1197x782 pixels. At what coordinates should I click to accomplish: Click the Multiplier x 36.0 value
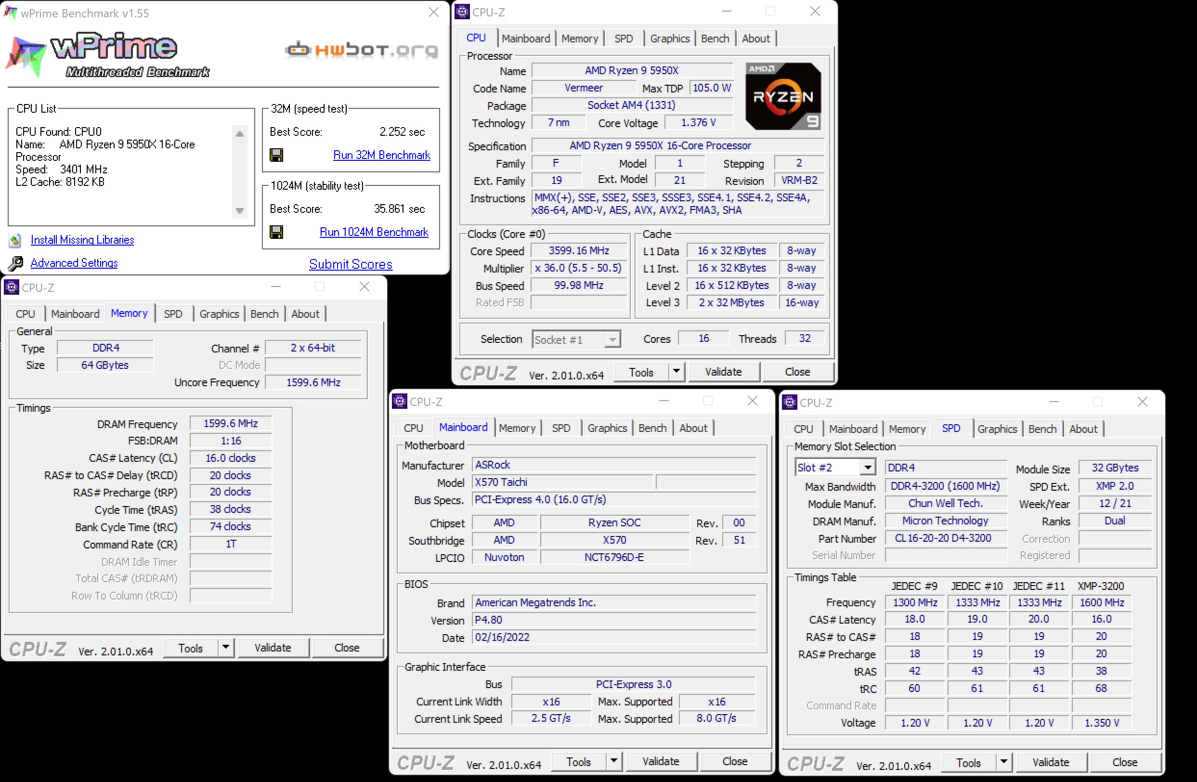tap(579, 268)
